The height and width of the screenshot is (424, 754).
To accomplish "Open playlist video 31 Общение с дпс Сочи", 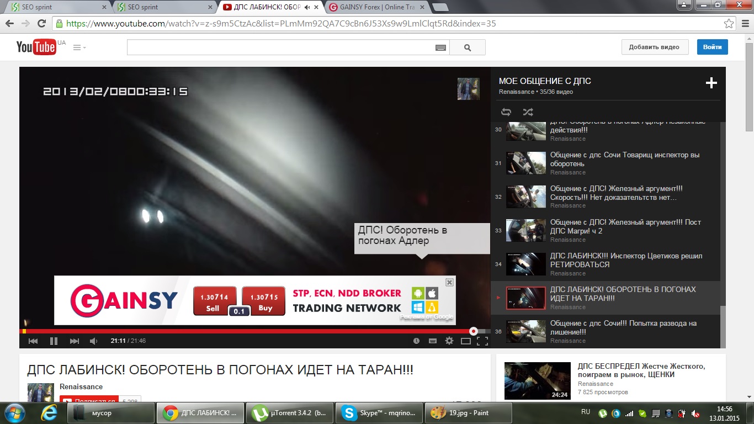I will (606, 163).
